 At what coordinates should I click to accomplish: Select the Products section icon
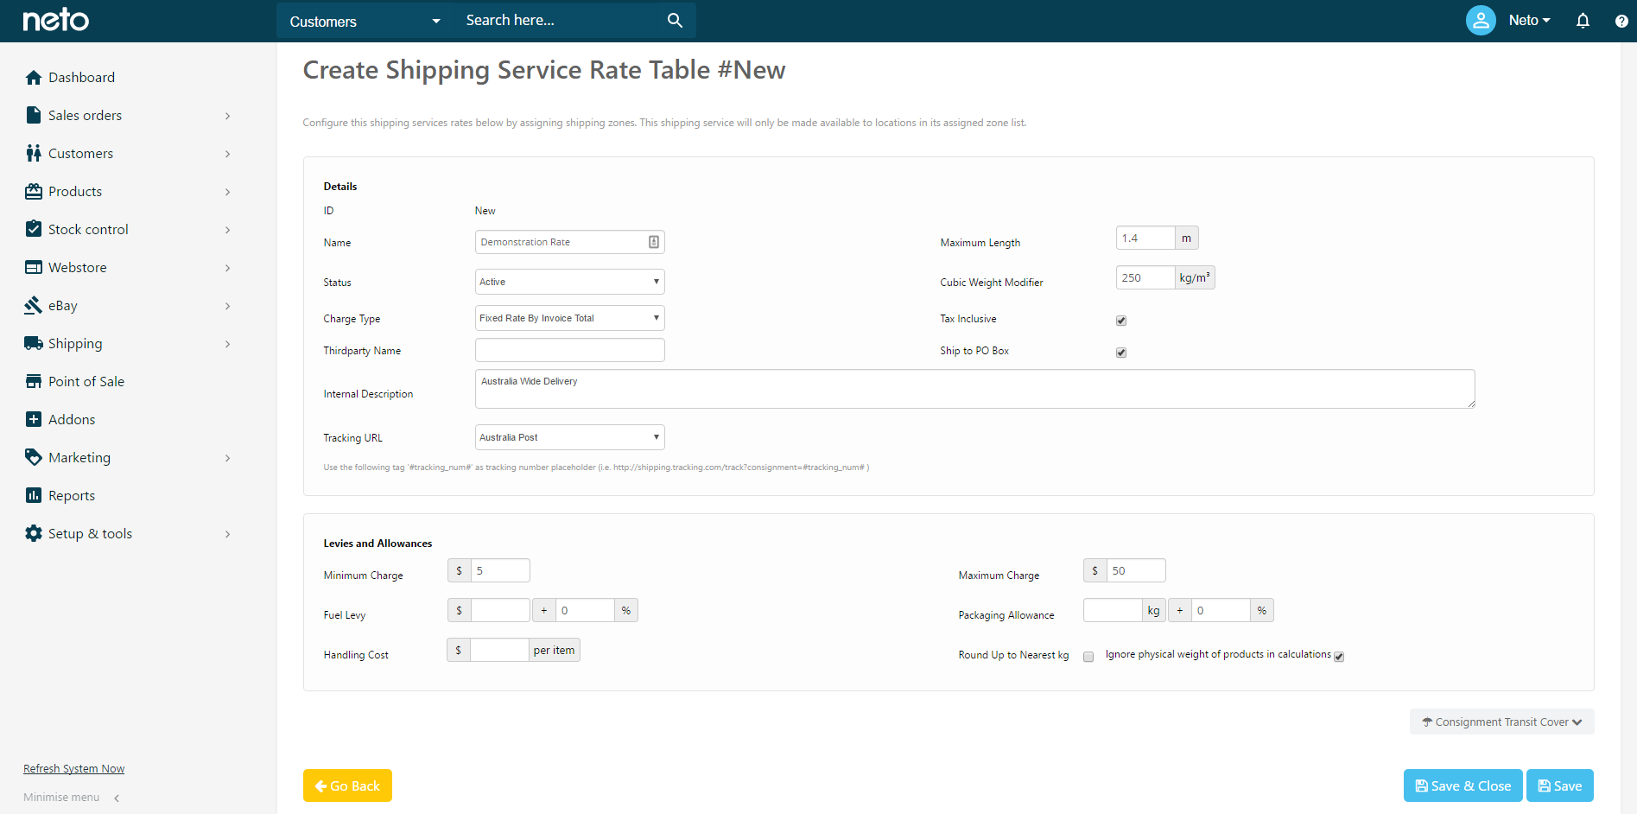(x=34, y=191)
